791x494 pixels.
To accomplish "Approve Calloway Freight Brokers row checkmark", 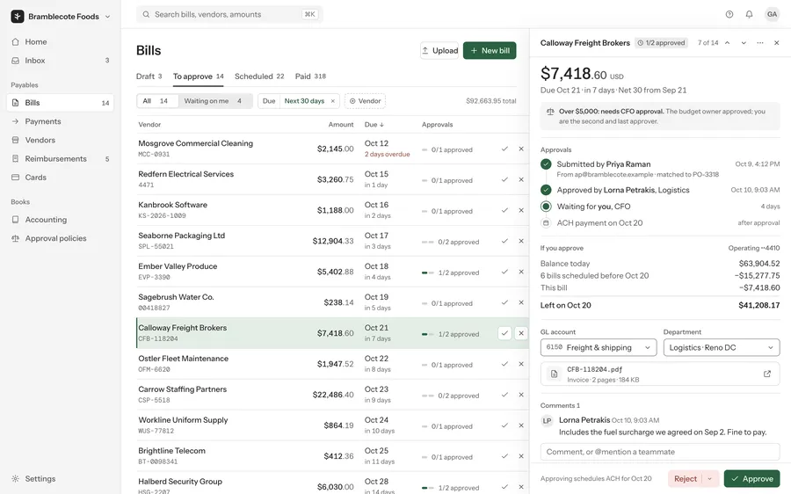I will click(504, 333).
